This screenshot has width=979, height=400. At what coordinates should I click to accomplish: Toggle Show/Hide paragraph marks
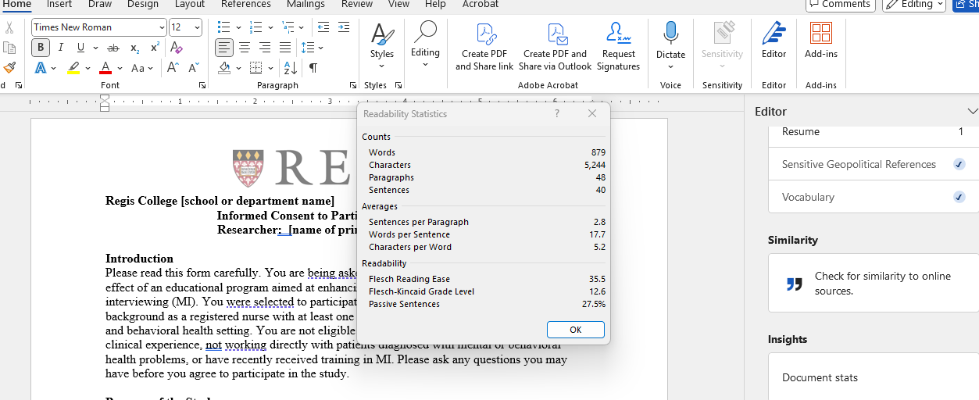(313, 68)
